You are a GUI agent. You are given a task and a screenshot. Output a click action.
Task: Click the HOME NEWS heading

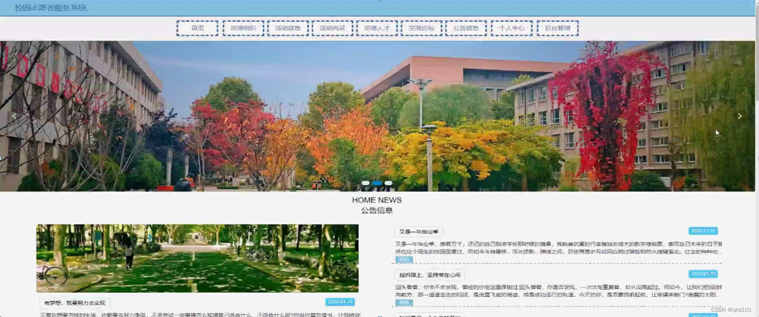[377, 200]
